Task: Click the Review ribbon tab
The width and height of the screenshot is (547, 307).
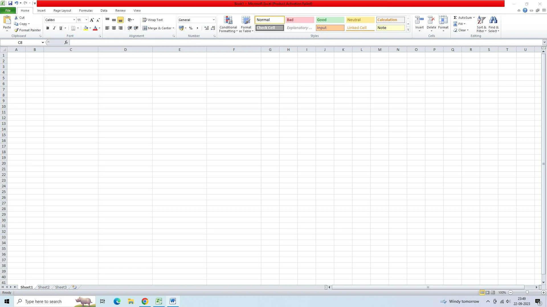Action: pos(120,10)
